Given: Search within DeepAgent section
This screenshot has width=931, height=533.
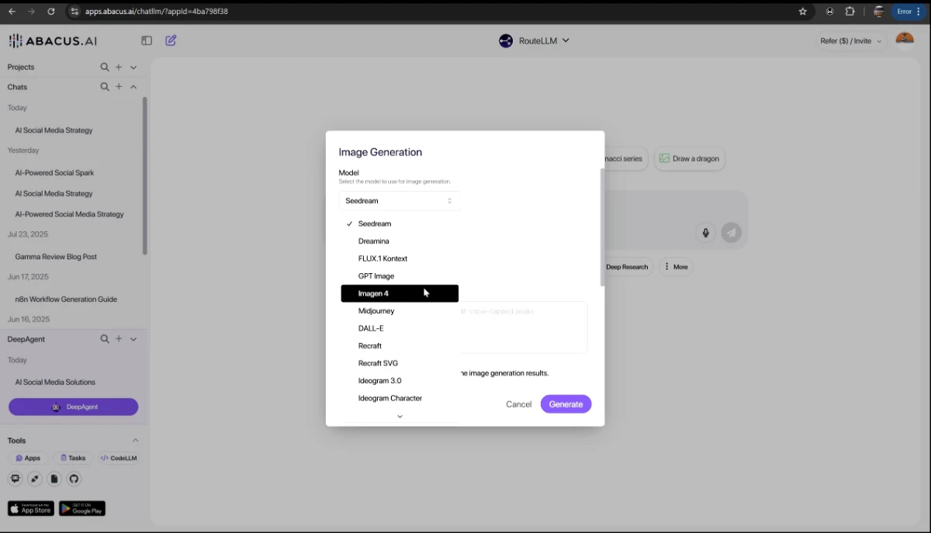Looking at the screenshot, I should (105, 339).
